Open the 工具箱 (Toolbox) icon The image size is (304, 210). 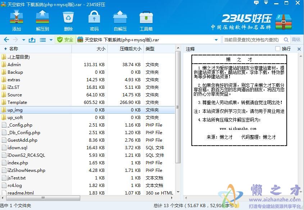point(146,17)
